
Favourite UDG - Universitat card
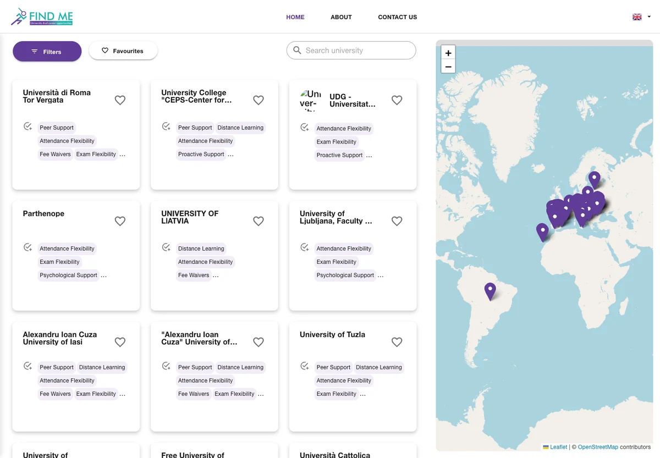click(x=397, y=100)
